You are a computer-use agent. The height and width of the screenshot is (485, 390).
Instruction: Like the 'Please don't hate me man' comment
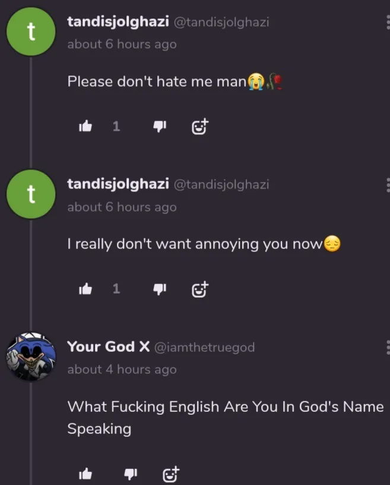[85, 126]
